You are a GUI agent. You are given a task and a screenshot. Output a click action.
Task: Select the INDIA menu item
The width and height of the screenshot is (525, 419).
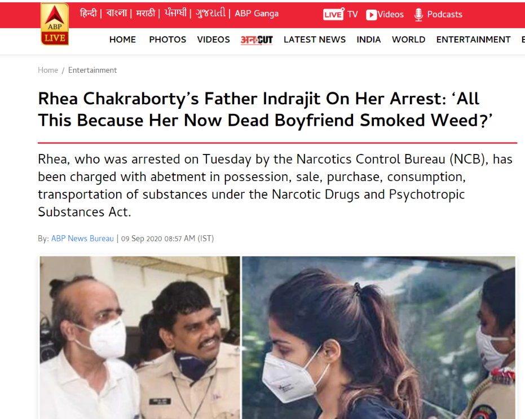[369, 39]
